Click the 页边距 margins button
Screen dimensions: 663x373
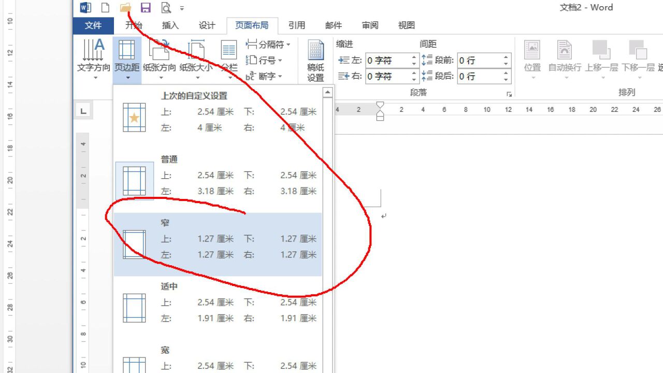click(127, 60)
